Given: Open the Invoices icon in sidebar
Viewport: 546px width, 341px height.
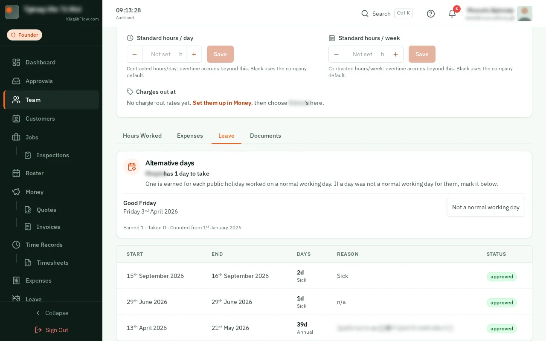Looking at the screenshot, I should (28, 227).
